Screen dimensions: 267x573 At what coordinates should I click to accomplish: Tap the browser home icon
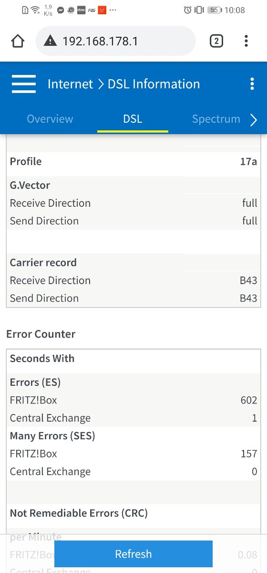pyautogui.click(x=18, y=41)
